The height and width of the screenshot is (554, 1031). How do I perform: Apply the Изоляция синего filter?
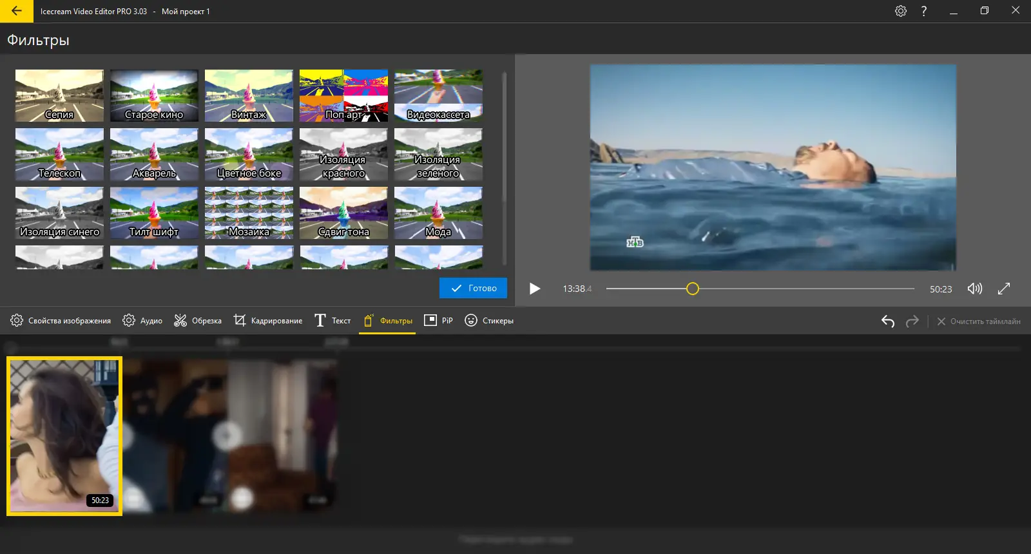coord(59,213)
